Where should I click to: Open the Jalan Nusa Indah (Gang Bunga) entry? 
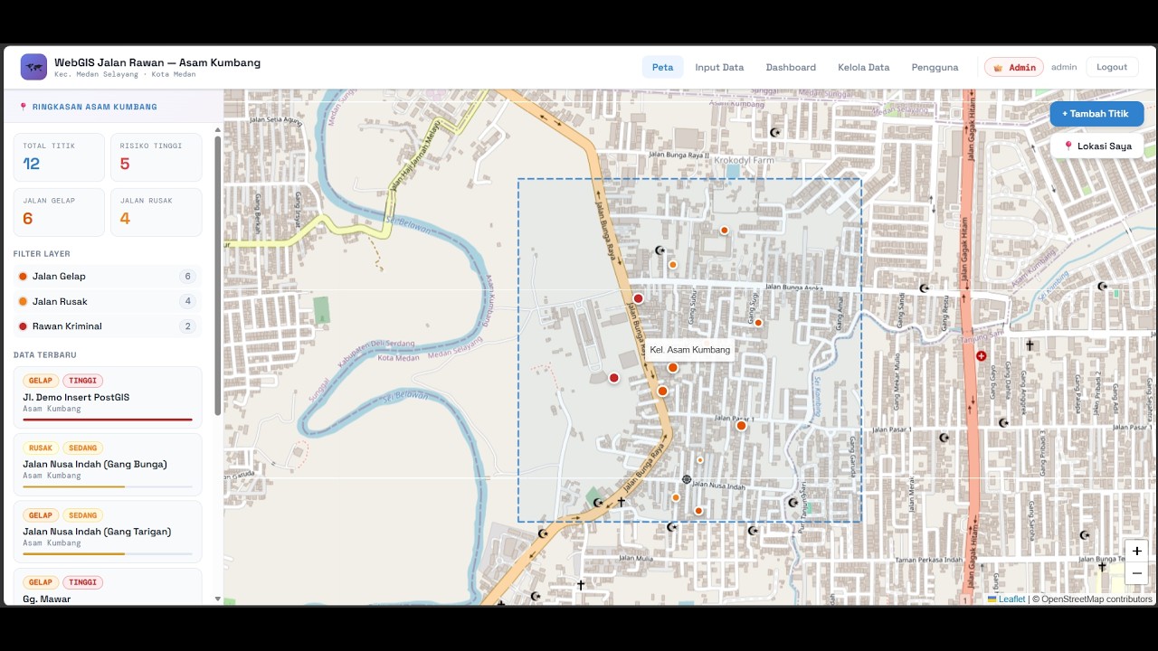click(x=108, y=464)
